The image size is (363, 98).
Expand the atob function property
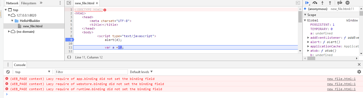[x=308, y=51]
